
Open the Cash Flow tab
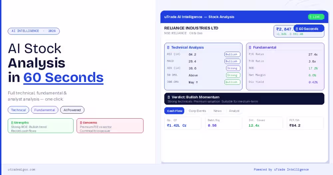pyautogui.click(x=174, y=111)
